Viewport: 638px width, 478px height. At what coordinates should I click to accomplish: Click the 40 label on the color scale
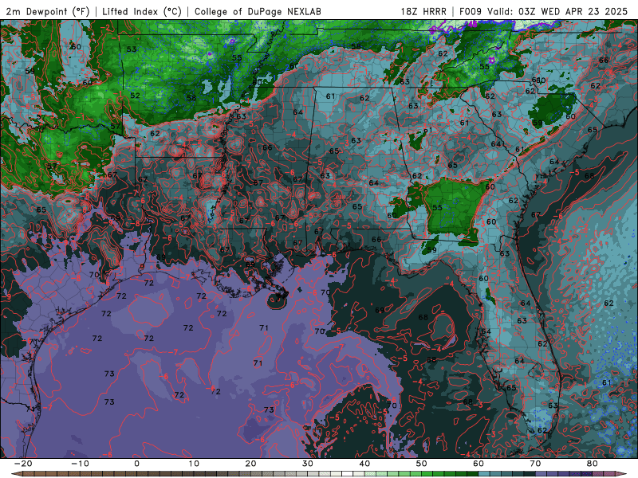tap(364, 464)
